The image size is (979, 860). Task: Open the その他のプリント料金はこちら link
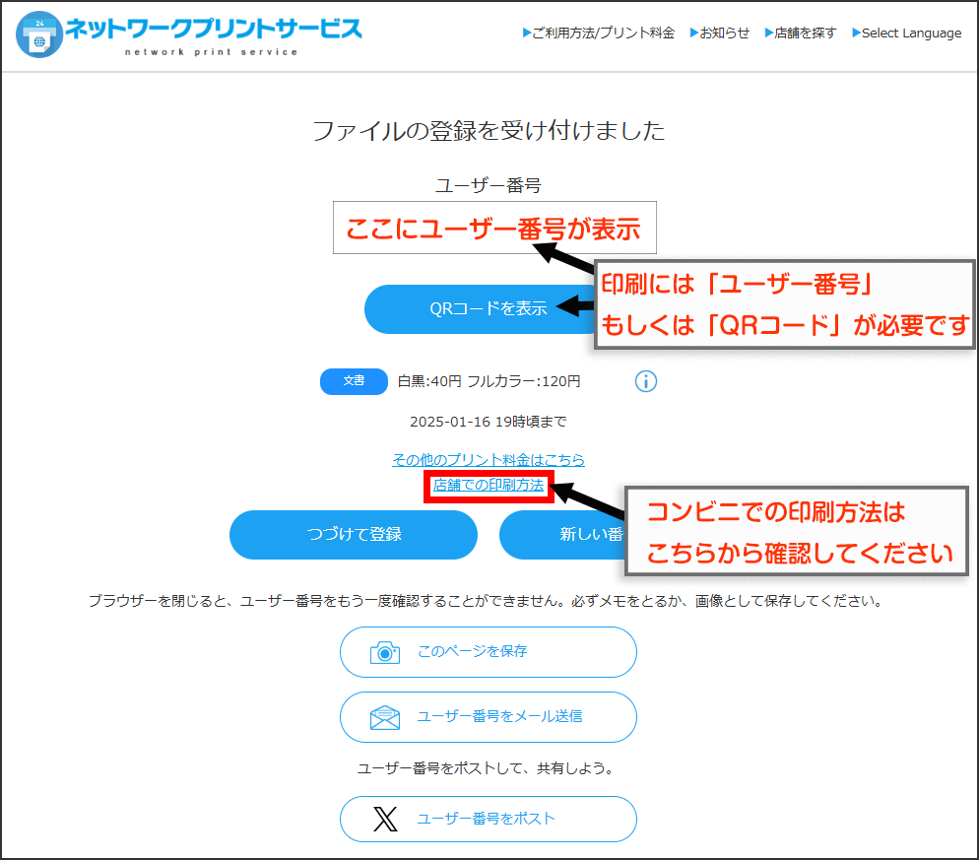click(489, 460)
